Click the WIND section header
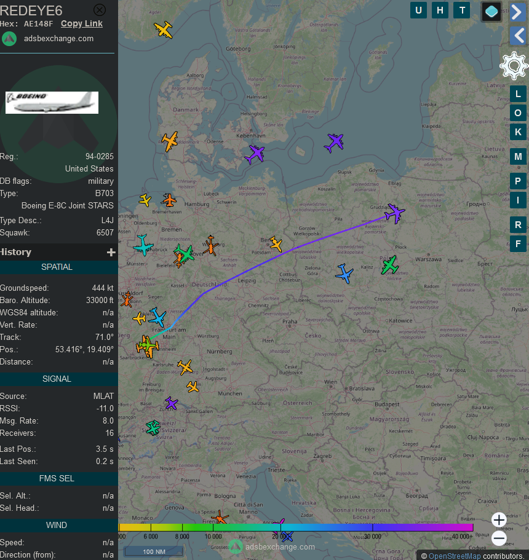Viewport: 529px width, 560px height. click(x=57, y=526)
